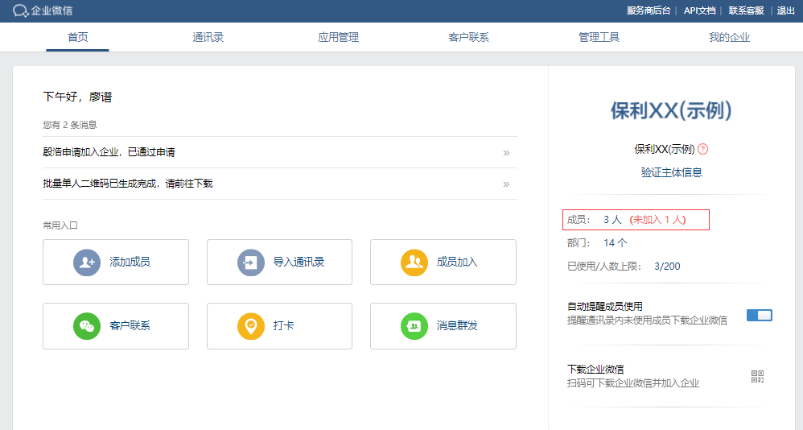803x430 pixels.
Task: Go to the 应用管理 tab
Action: click(x=338, y=37)
